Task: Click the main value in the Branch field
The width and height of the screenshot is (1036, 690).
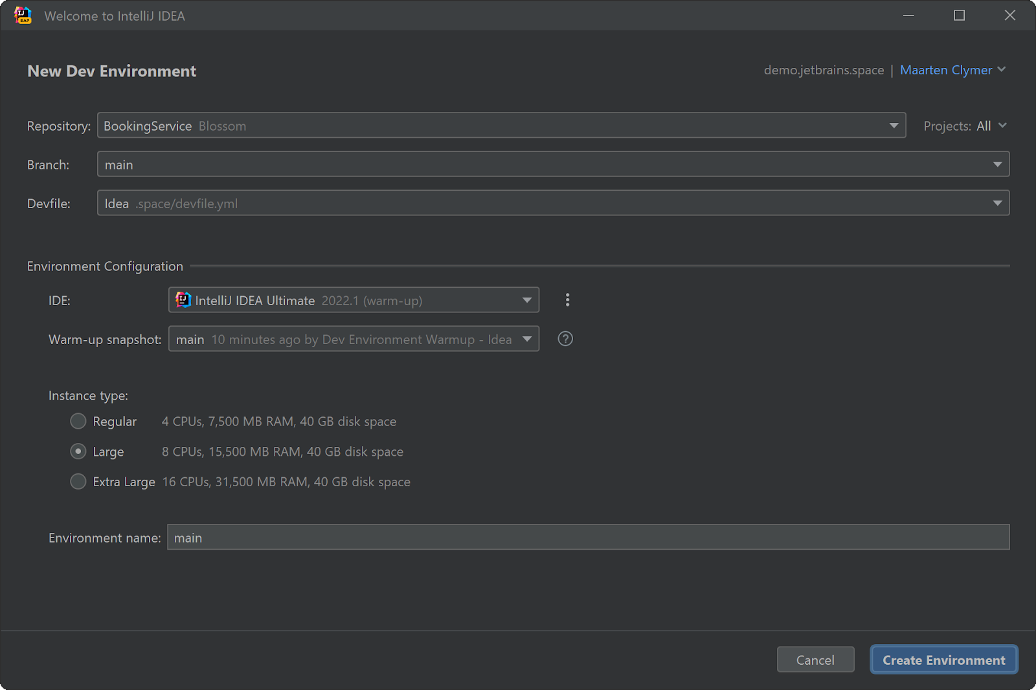Action: point(119,165)
